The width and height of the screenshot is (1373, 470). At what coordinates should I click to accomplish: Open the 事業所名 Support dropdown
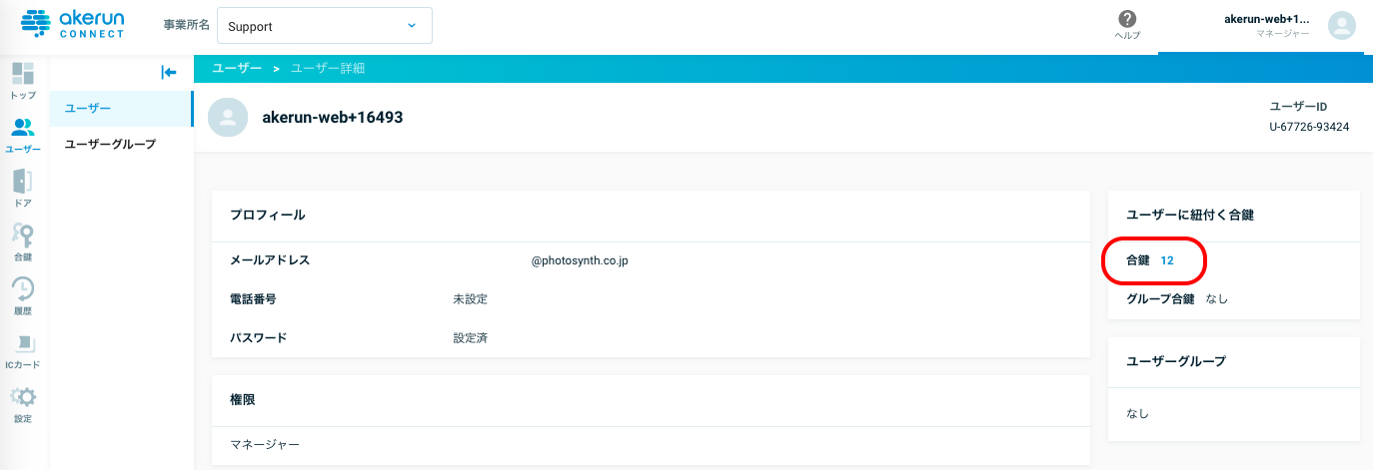click(325, 26)
